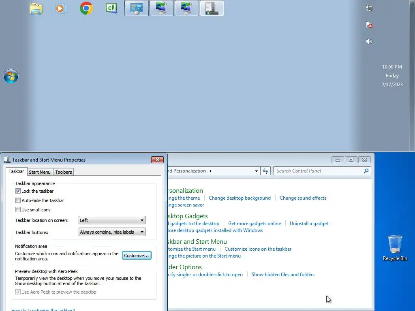Click the Desktop Gadgets heading link
415x311 pixels.
pyautogui.click(x=188, y=216)
